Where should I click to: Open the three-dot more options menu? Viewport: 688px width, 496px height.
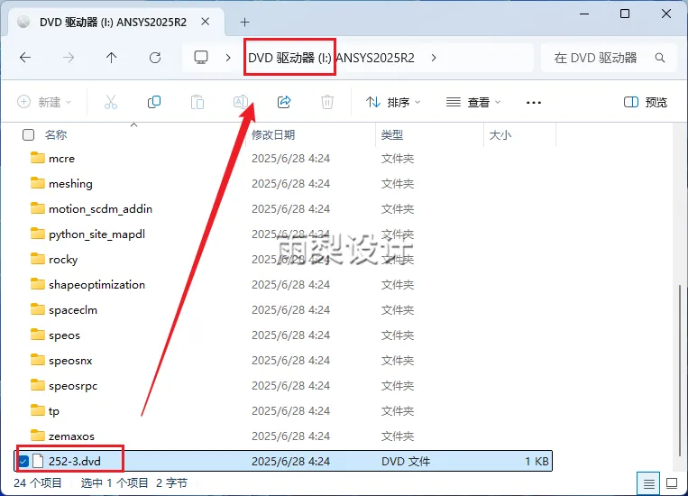[534, 103]
